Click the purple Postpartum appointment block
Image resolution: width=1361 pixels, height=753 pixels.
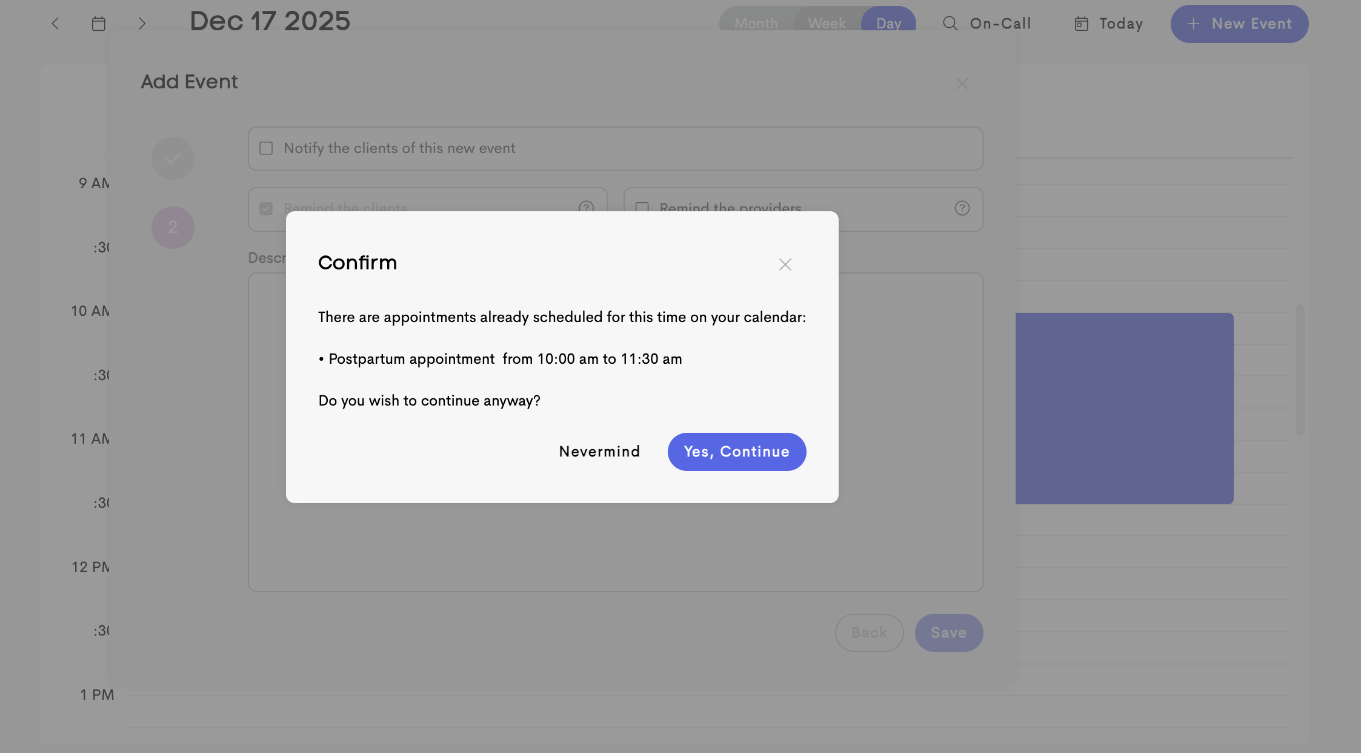pyautogui.click(x=1124, y=408)
